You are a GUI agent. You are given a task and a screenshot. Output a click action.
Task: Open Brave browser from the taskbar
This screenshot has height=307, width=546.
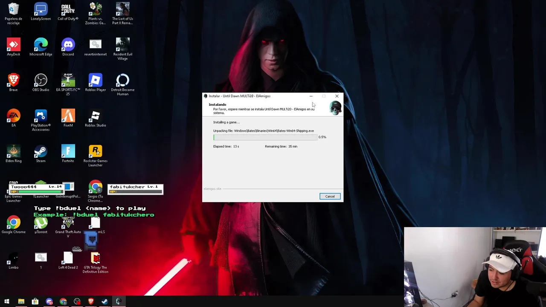[x=91, y=301]
